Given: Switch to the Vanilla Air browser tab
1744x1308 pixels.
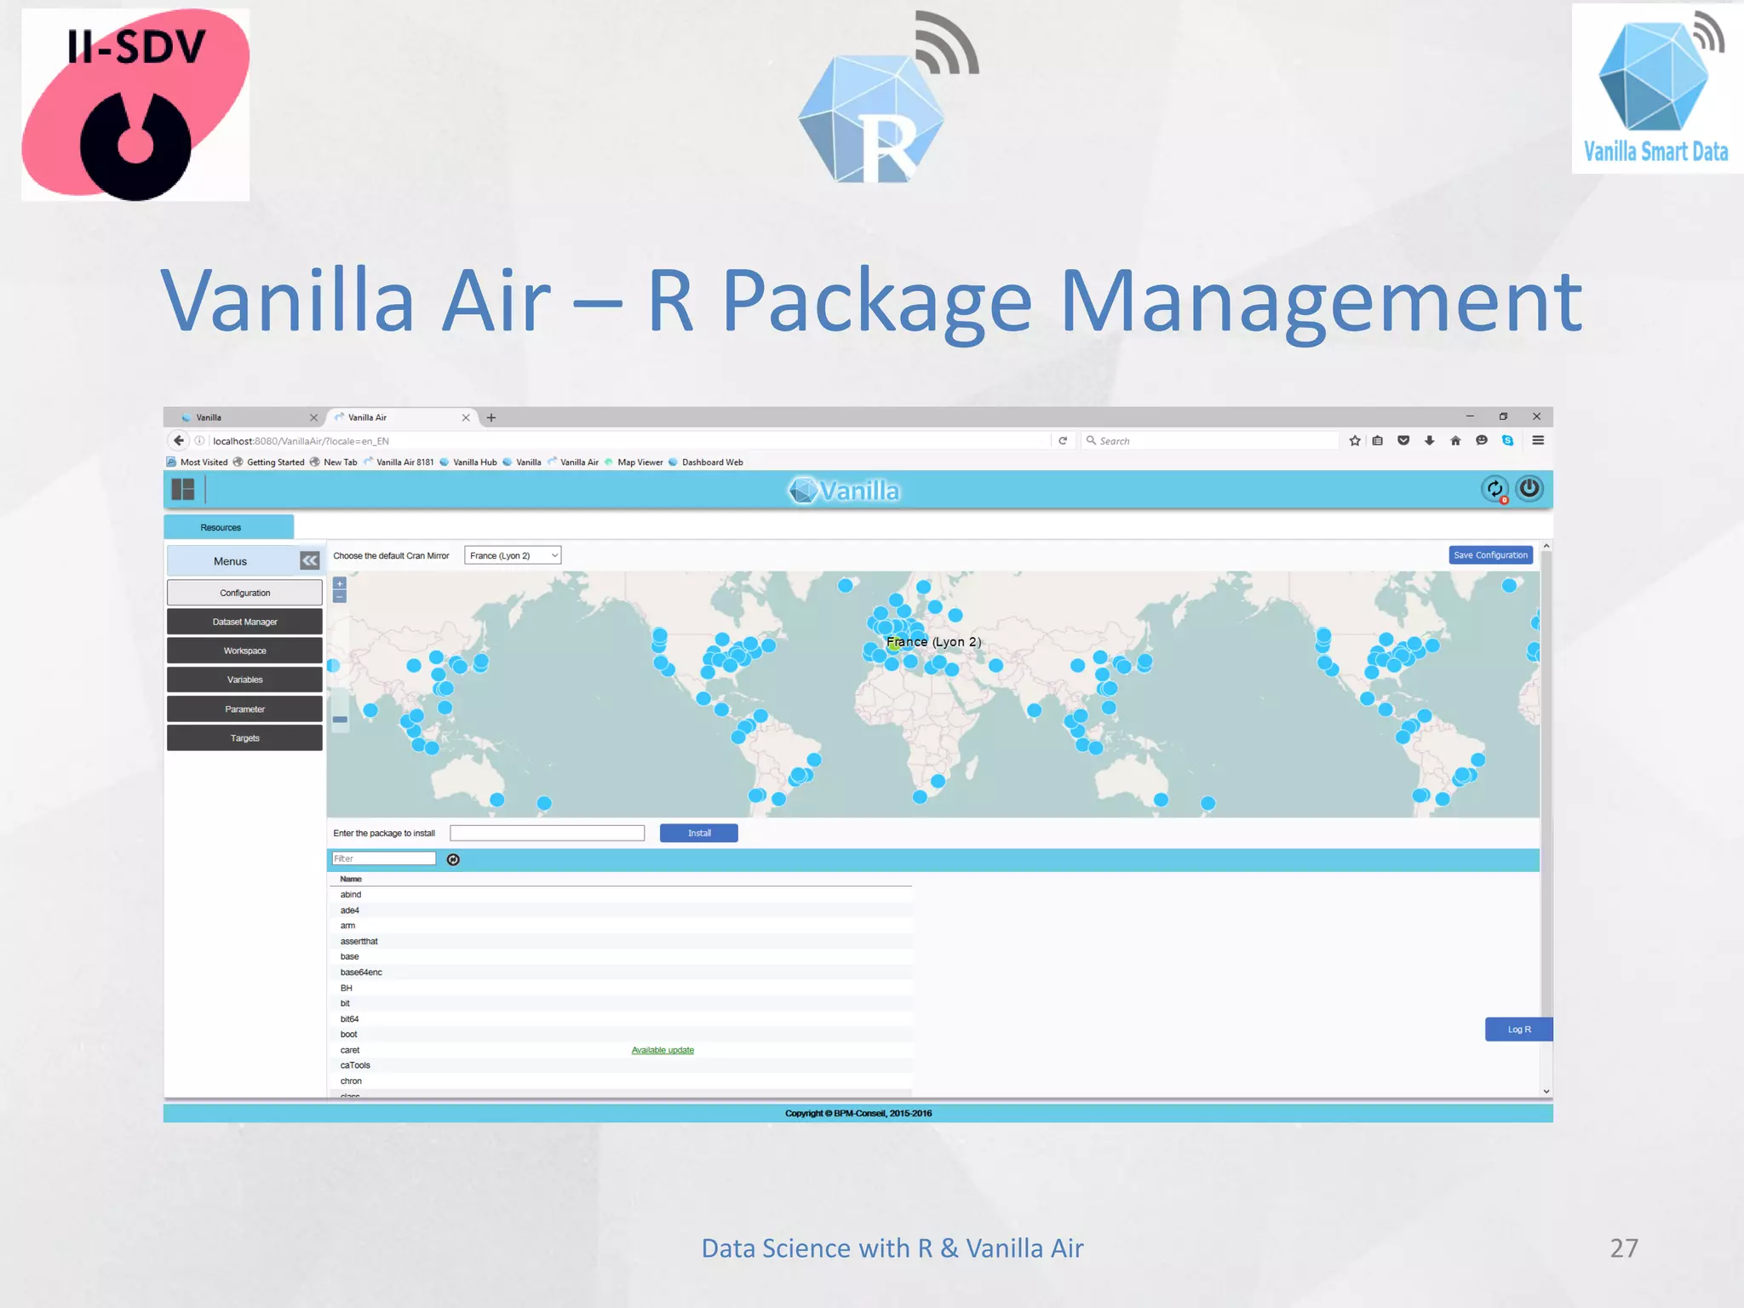Looking at the screenshot, I should point(400,417).
